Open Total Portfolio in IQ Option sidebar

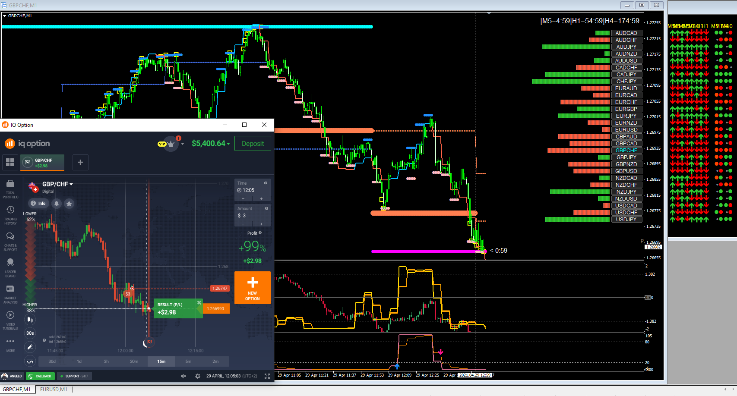coord(10,189)
